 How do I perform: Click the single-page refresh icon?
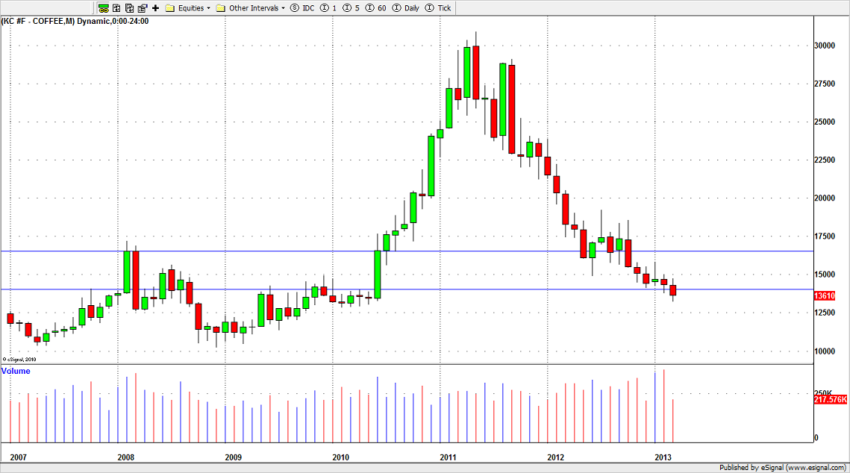pos(116,8)
